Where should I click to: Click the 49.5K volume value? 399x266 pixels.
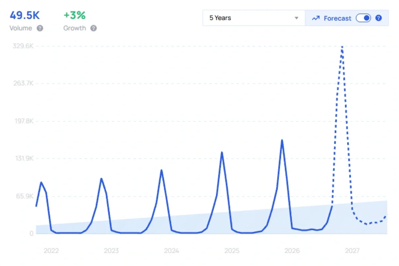[x=25, y=15]
